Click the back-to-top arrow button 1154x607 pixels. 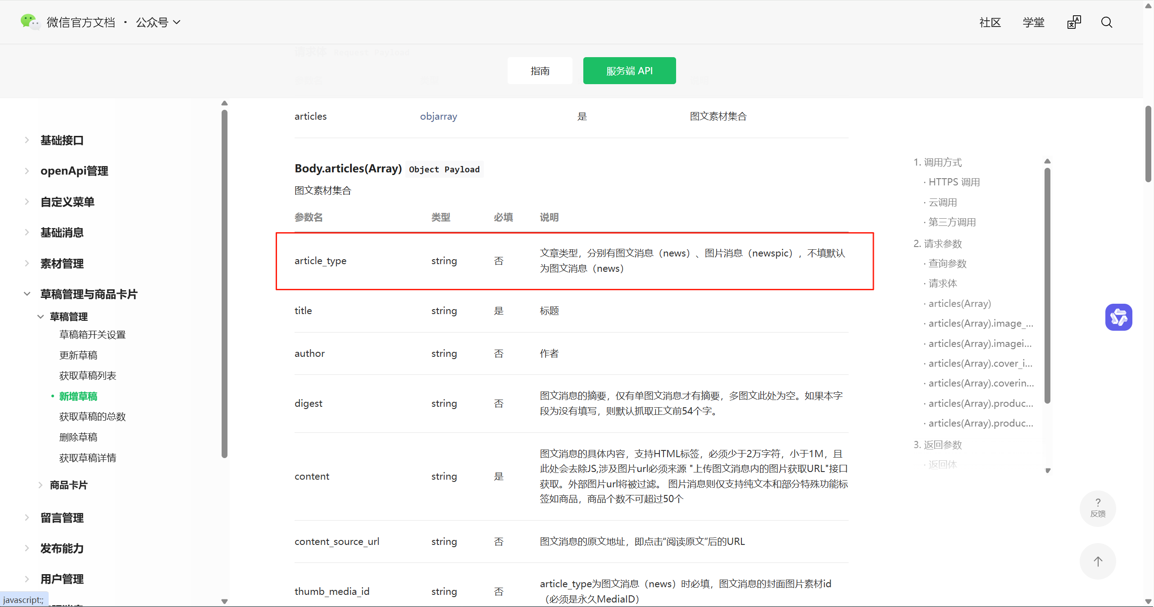coord(1098,561)
